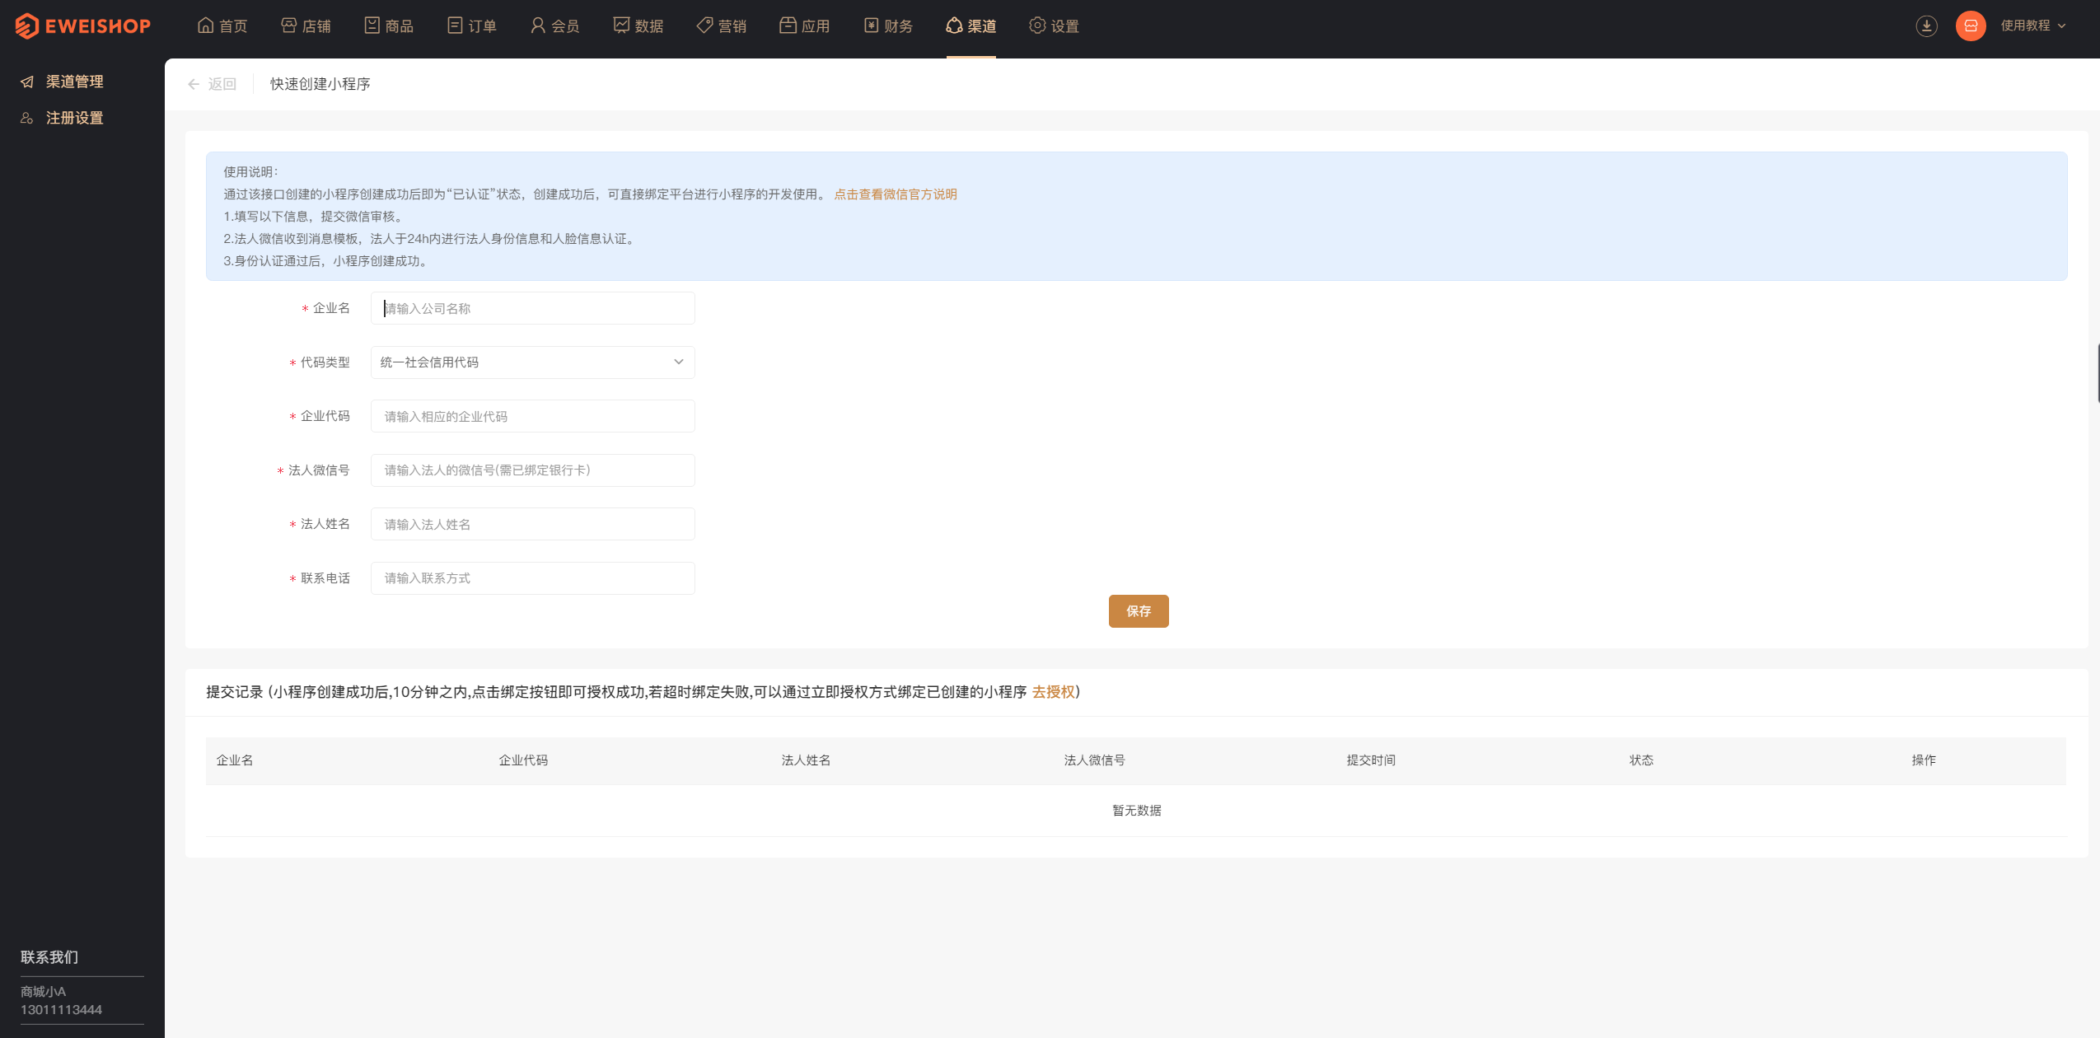Viewport: 2100px width, 1038px height.
Task: Click the 代码类型 dropdown chevron
Action: point(679,362)
